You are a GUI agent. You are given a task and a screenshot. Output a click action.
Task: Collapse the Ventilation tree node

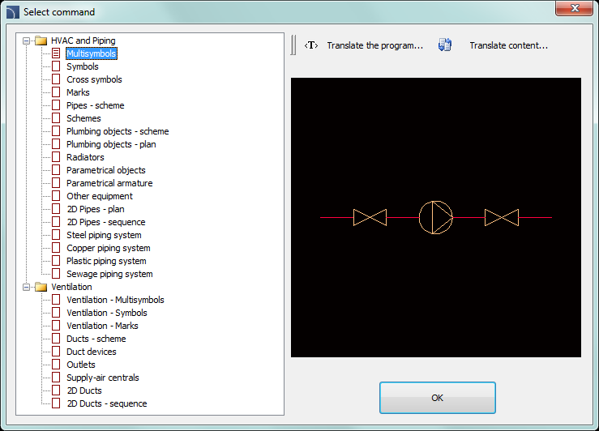point(28,287)
